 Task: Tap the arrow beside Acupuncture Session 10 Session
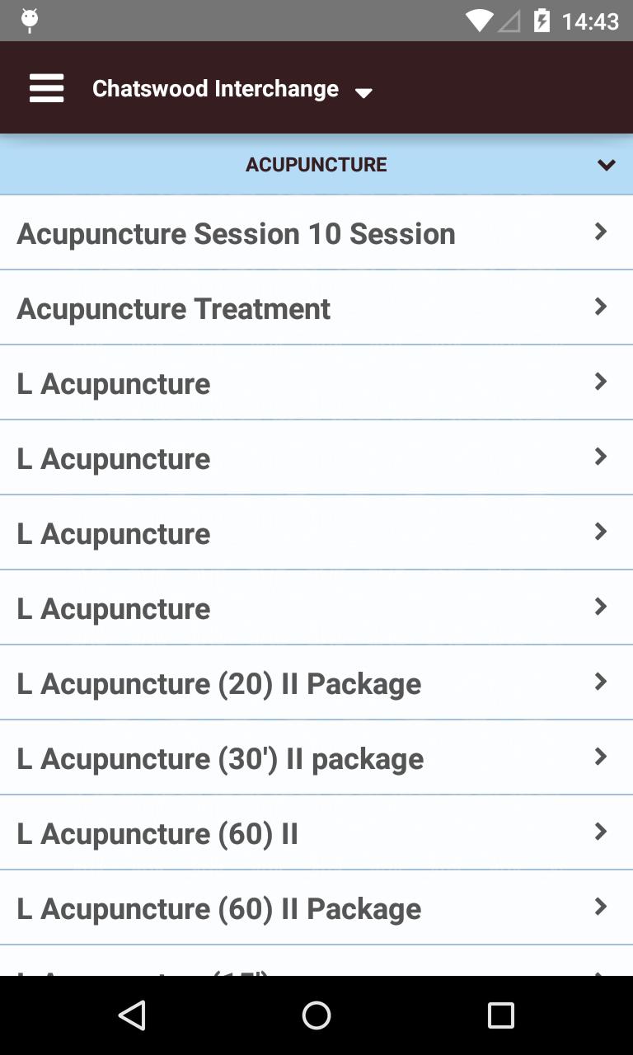click(x=601, y=232)
